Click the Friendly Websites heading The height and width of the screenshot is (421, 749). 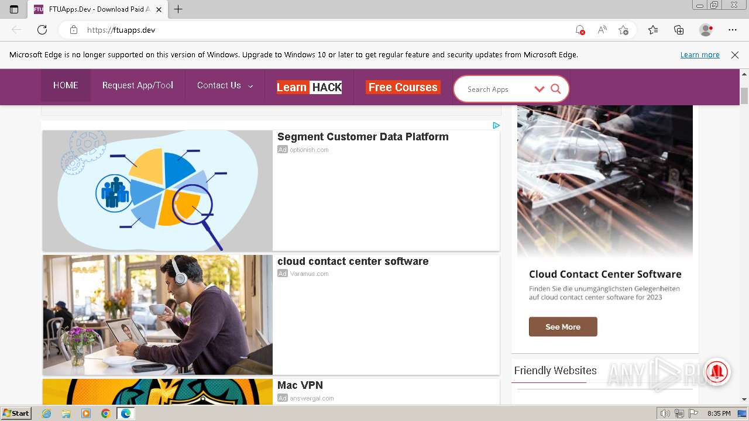click(555, 371)
